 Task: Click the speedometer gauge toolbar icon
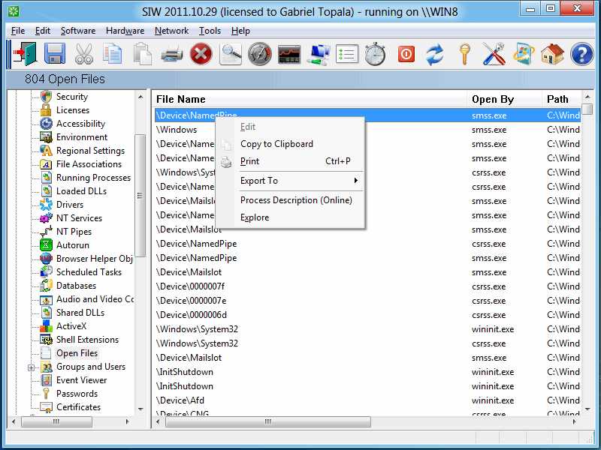(x=260, y=54)
